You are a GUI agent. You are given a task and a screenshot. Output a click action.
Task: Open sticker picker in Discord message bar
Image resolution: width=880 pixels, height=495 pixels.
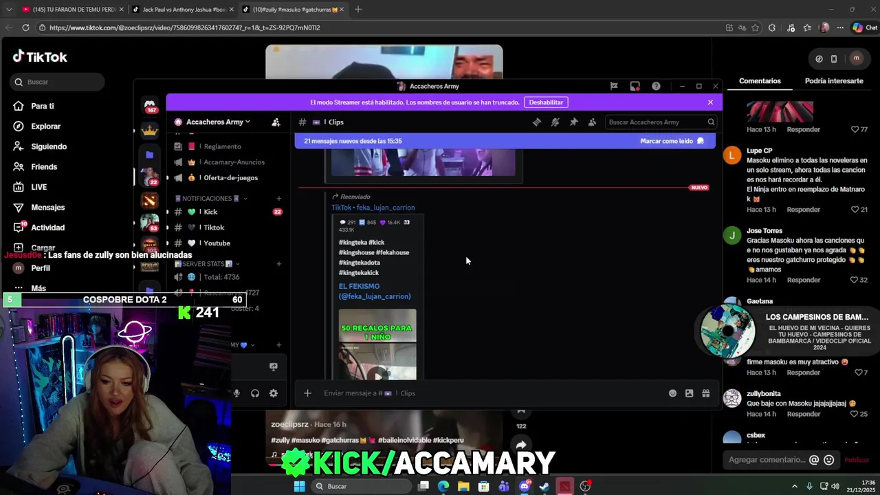pos(689,393)
